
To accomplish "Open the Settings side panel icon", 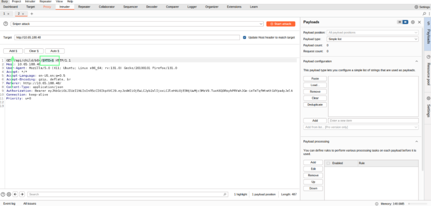I will click(428, 98).
